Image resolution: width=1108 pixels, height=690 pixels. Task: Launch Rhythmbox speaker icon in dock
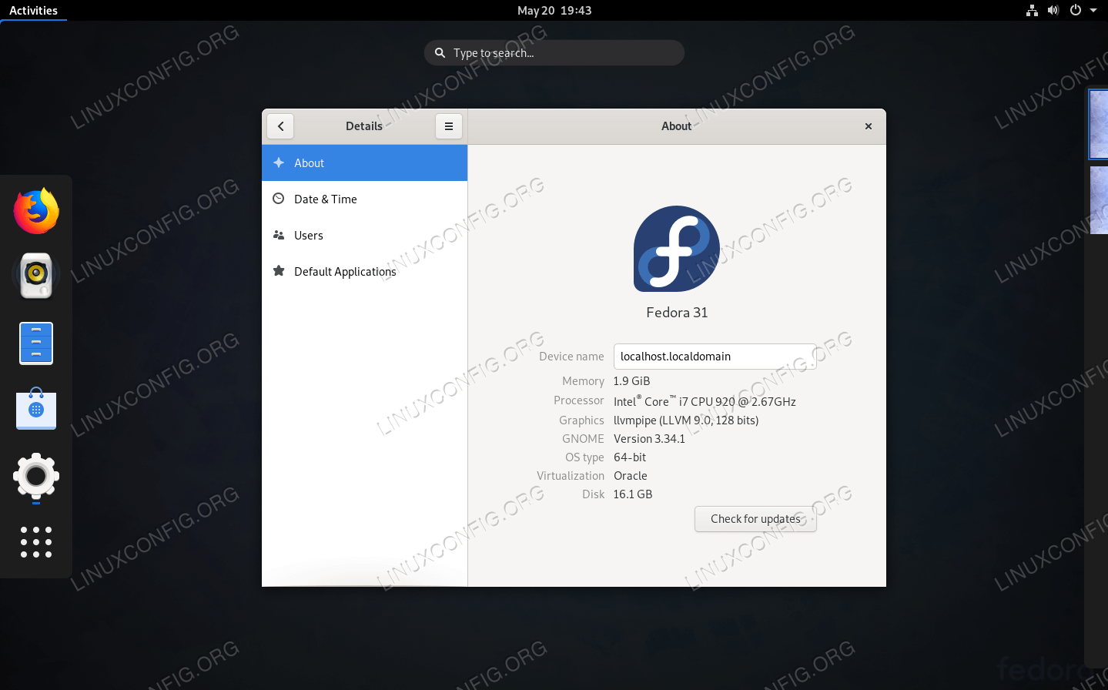(36, 275)
